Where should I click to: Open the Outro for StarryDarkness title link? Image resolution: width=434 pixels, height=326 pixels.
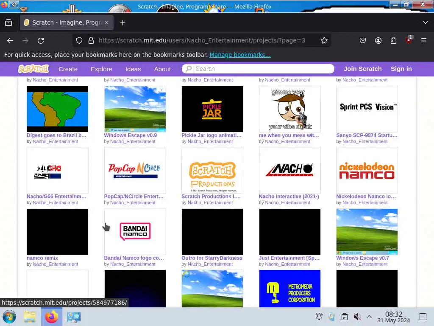point(212,258)
